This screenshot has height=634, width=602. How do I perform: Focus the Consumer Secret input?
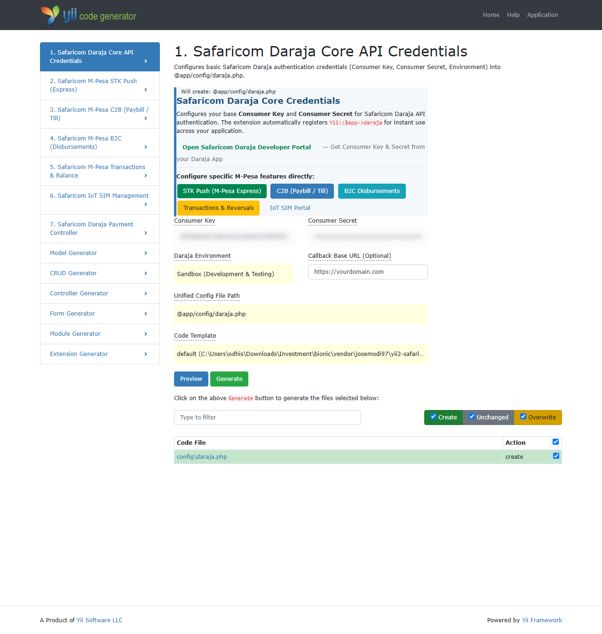click(368, 237)
